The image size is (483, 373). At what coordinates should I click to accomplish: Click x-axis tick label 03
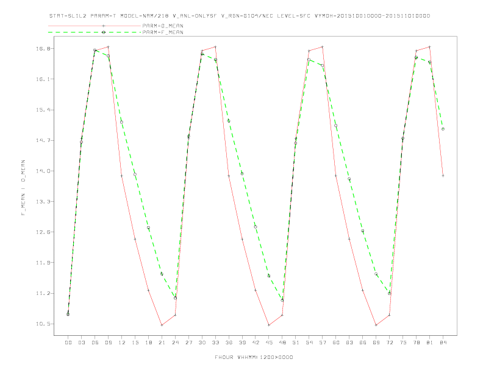81,343
